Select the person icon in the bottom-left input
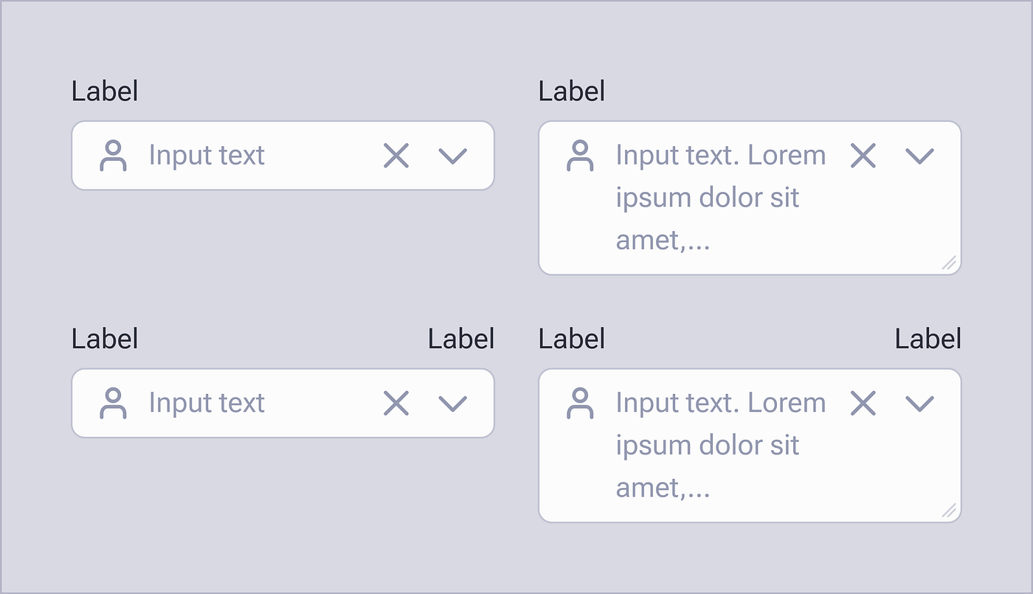 pos(114,403)
